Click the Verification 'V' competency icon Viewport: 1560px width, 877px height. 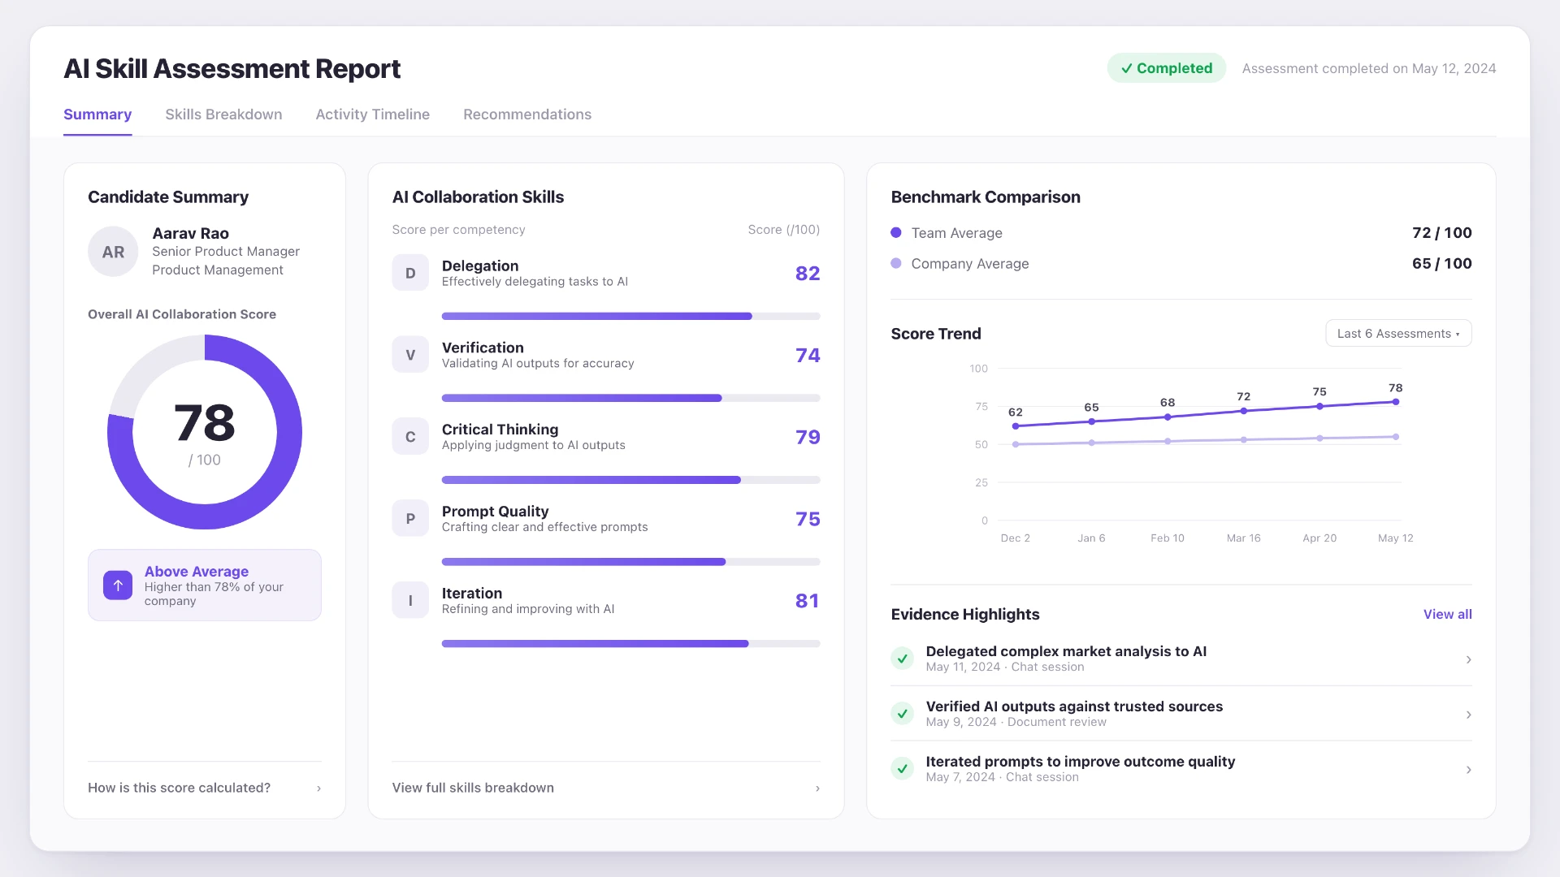click(x=410, y=355)
